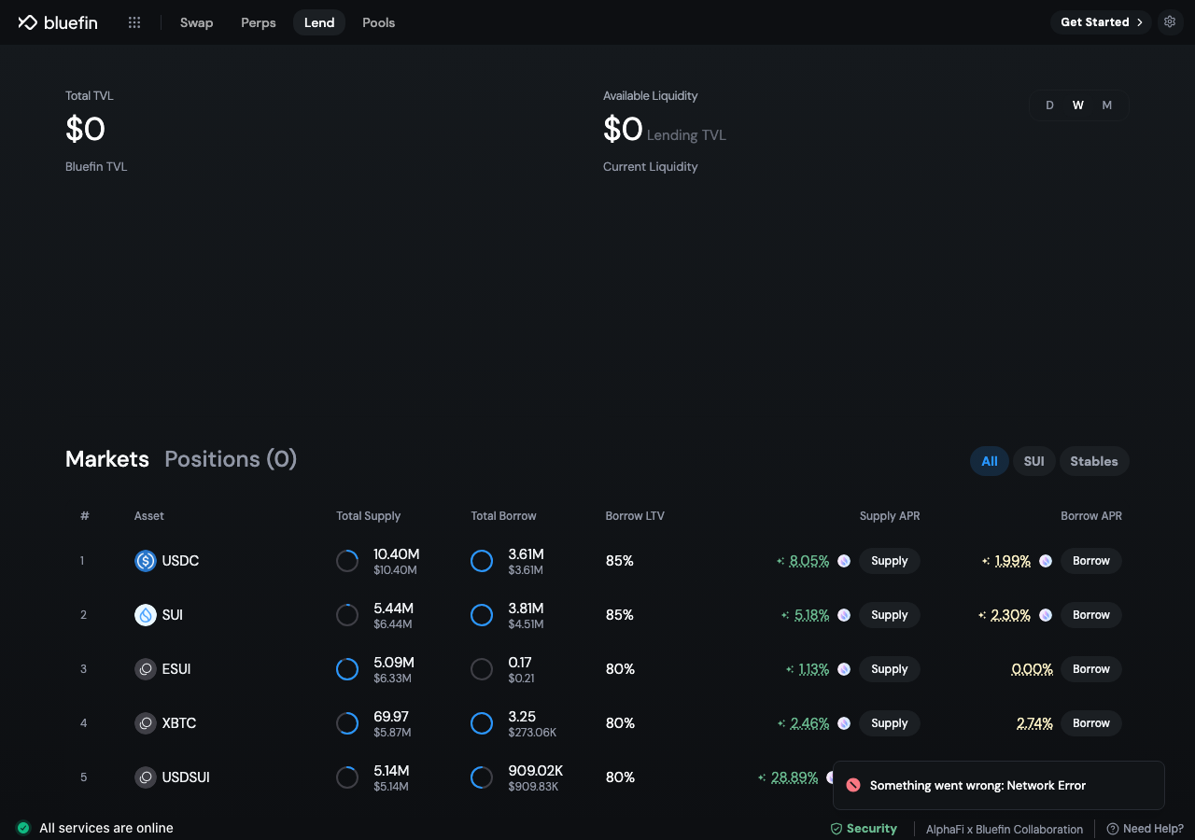Filter markets by SUI
The width and height of the screenshot is (1195, 840).
pyautogui.click(x=1033, y=461)
